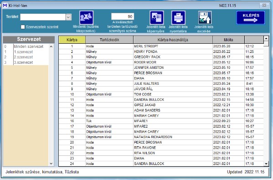273x180 pixels.
Task: Click the DANDRA BULLOCK name cell
Action: (173, 100)
